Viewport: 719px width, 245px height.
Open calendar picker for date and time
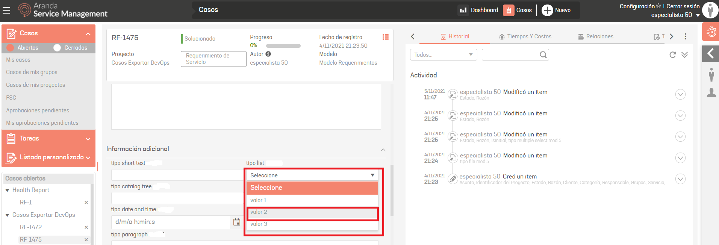coord(237,222)
